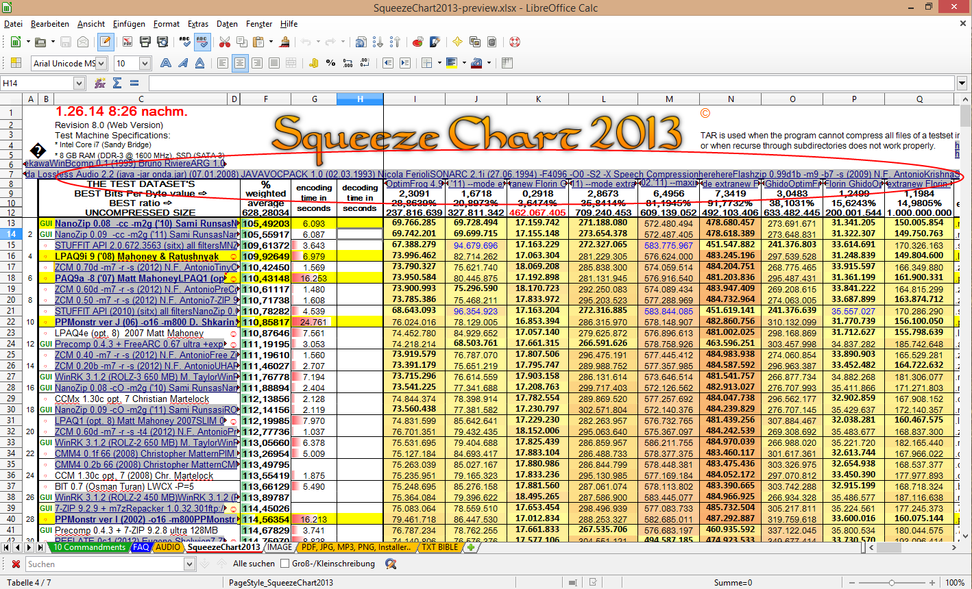This screenshot has height=589, width=972.
Task: Open the Find and Replace dialog icon
Action: [x=390, y=564]
